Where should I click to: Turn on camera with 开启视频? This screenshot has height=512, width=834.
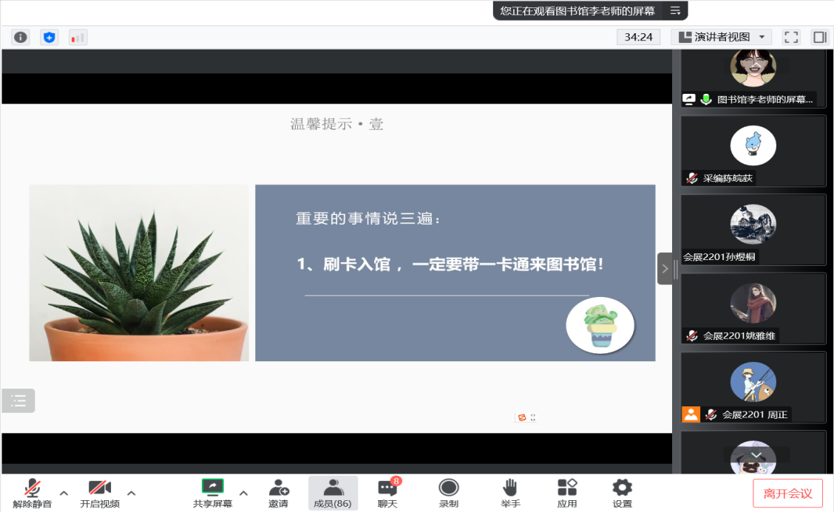tap(100, 493)
